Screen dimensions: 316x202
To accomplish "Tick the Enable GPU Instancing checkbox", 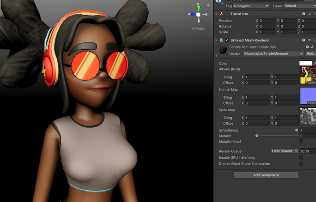I will (x=301, y=157).
